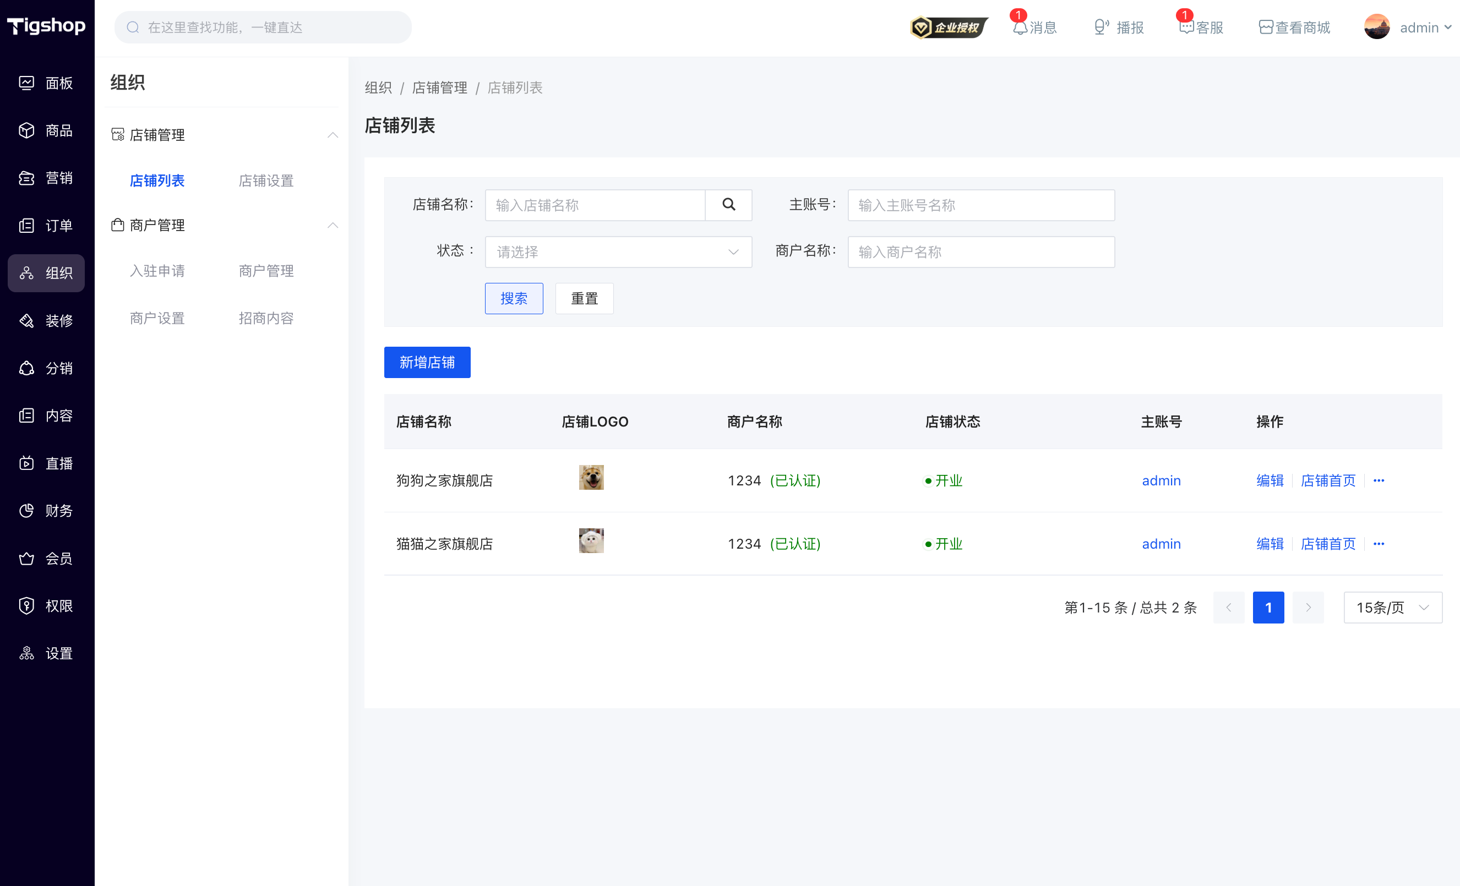Expand the admin user menu
Image resolution: width=1460 pixels, height=886 pixels.
pyautogui.click(x=1408, y=28)
